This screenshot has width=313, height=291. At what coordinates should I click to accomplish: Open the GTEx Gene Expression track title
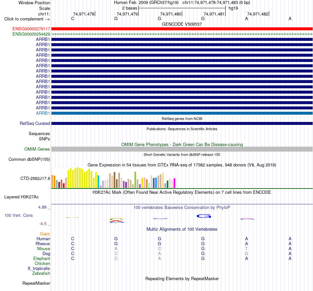pos(182,165)
